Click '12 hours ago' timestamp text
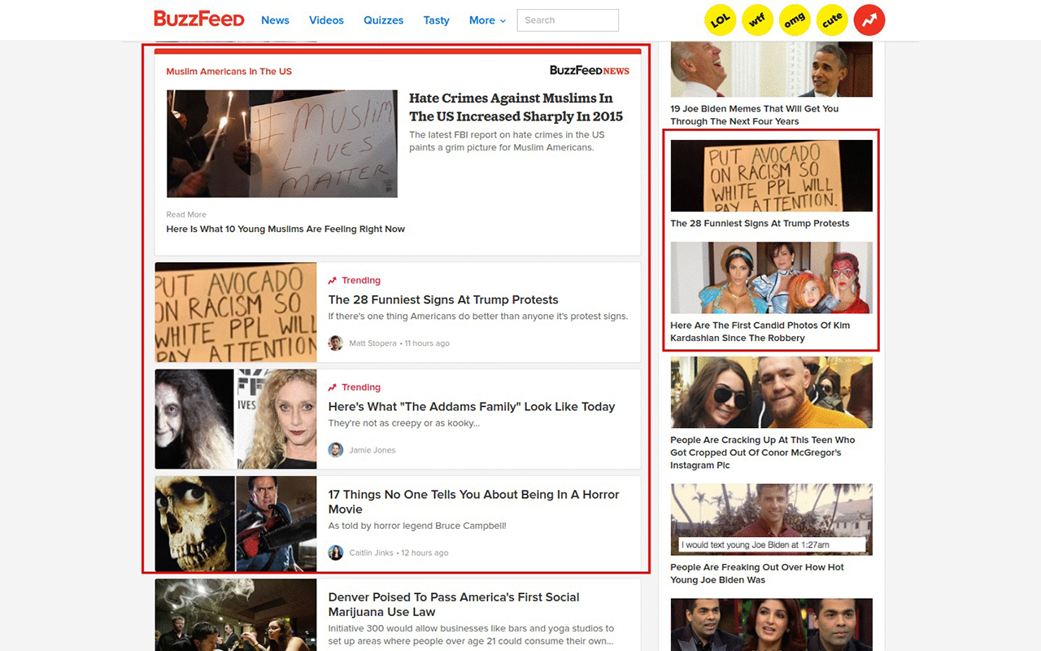Image resolution: width=1041 pixels, height=651 pixels. click(425, 553)
